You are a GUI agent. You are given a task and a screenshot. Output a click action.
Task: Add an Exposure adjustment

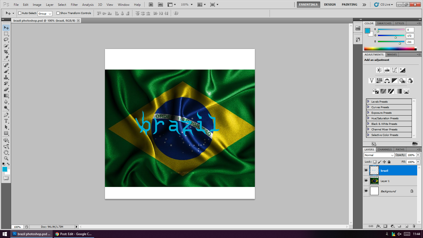(402, 70)
